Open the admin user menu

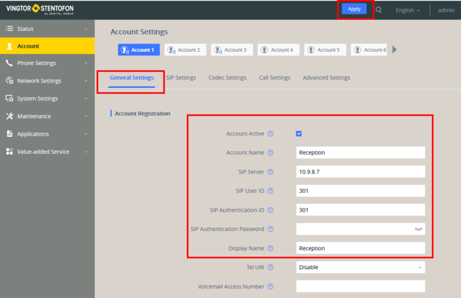point(447,11)
